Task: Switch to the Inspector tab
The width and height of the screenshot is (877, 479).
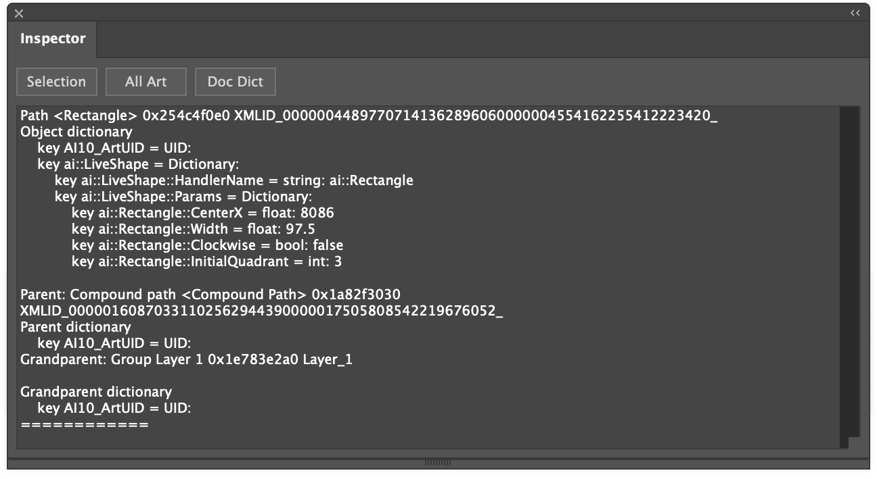Action: coord(53,39)
